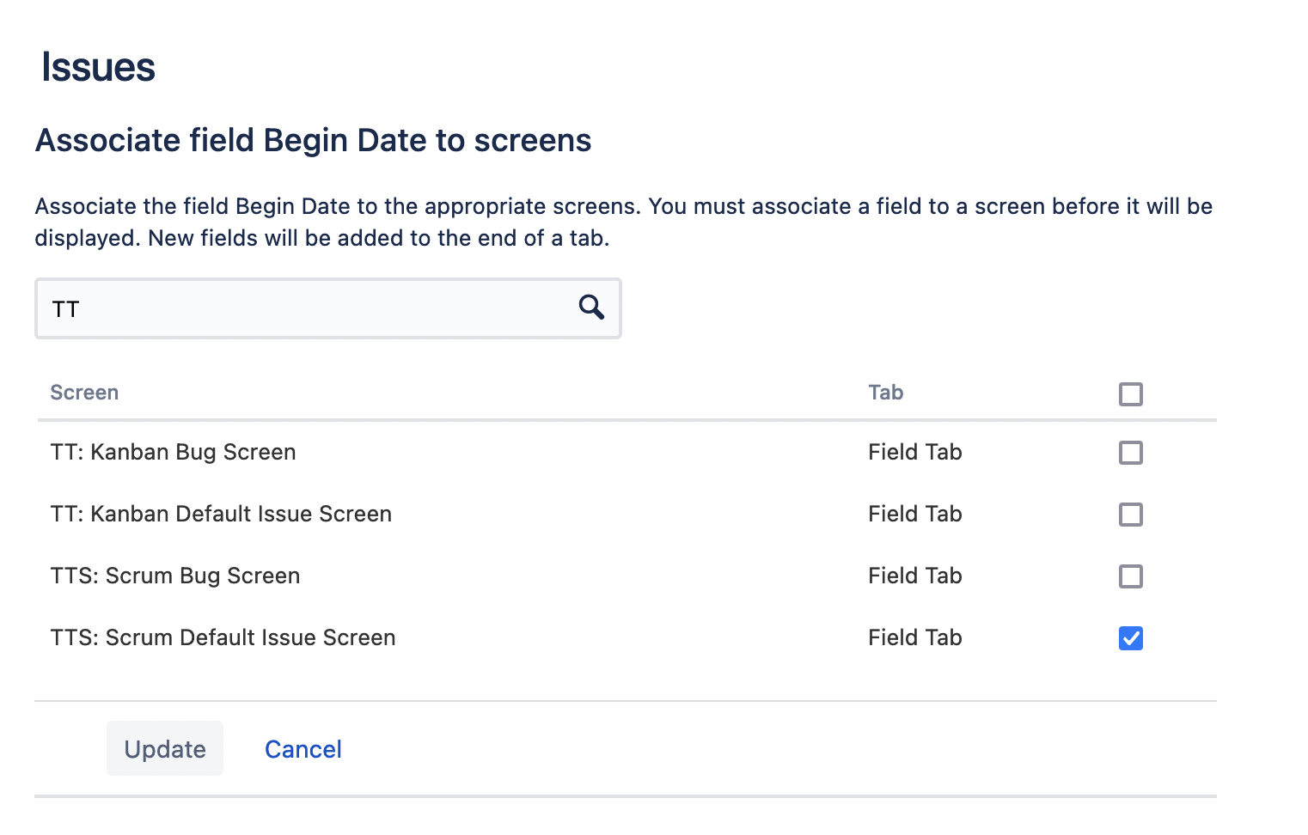The image size is (1308, 835).
Task: Click the magnifying glass search icon
Action: 591,308
